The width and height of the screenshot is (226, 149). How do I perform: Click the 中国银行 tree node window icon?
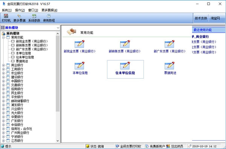click(x=8, y=81)
